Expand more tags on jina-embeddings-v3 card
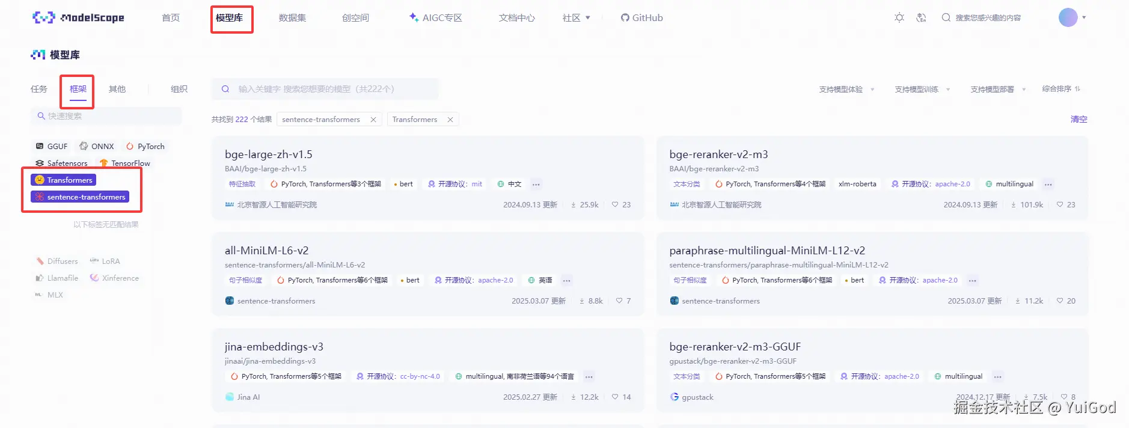The height and width of the screenshot is (428, 1129). point(589,377)
